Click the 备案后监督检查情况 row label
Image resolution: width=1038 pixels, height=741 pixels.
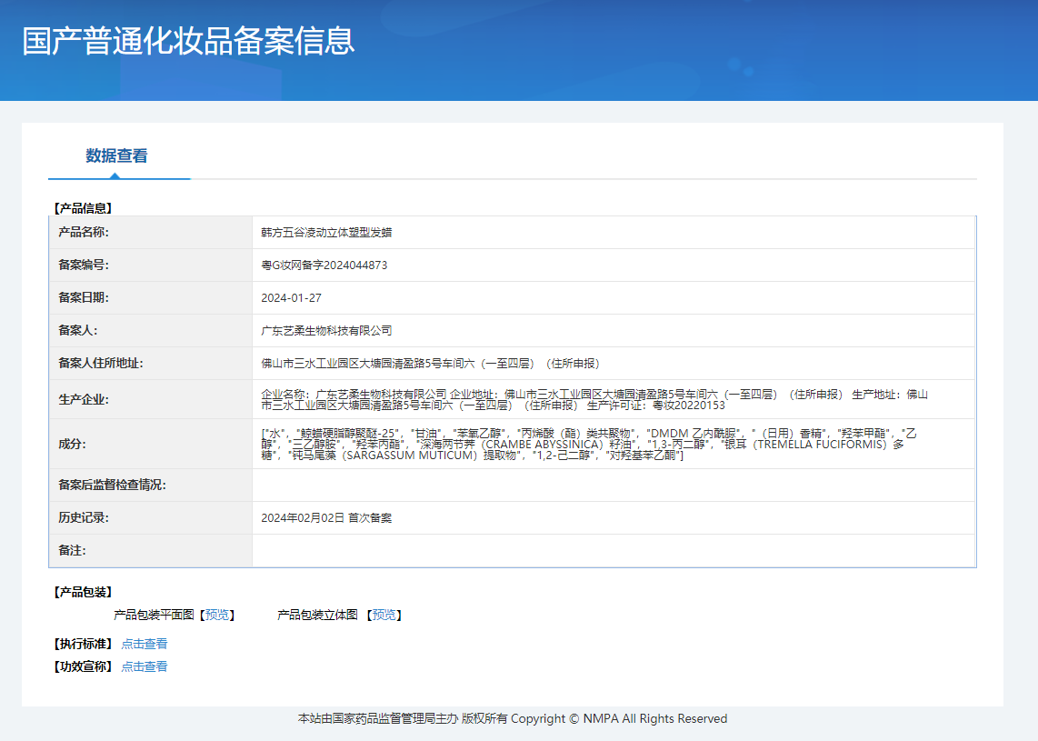pos(112,485)
